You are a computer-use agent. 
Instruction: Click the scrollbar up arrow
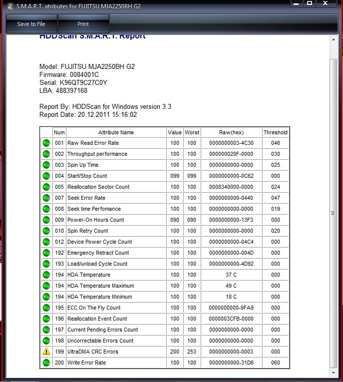[334, 39]
